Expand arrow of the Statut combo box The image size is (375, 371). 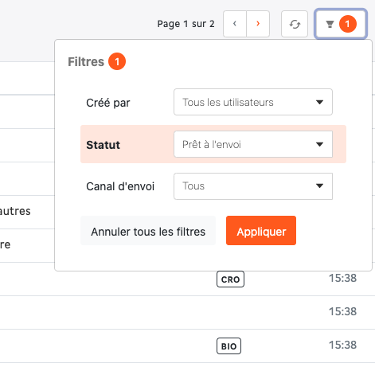pos(319,144)
